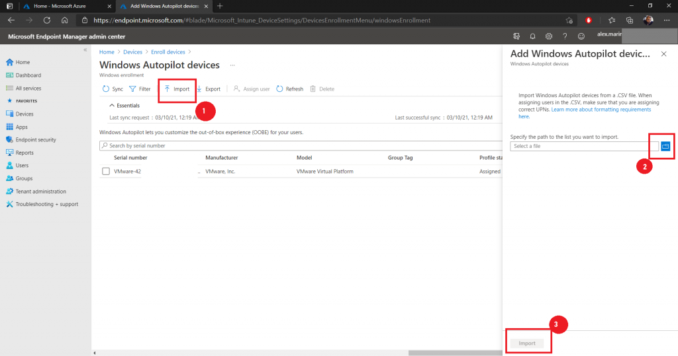Open Endpoint security in the sidebar
678x356 pixels.
[31, 140]
